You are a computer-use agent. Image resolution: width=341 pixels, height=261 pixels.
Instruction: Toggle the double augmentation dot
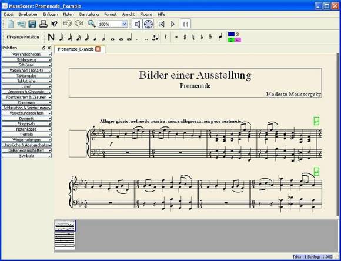146,39
